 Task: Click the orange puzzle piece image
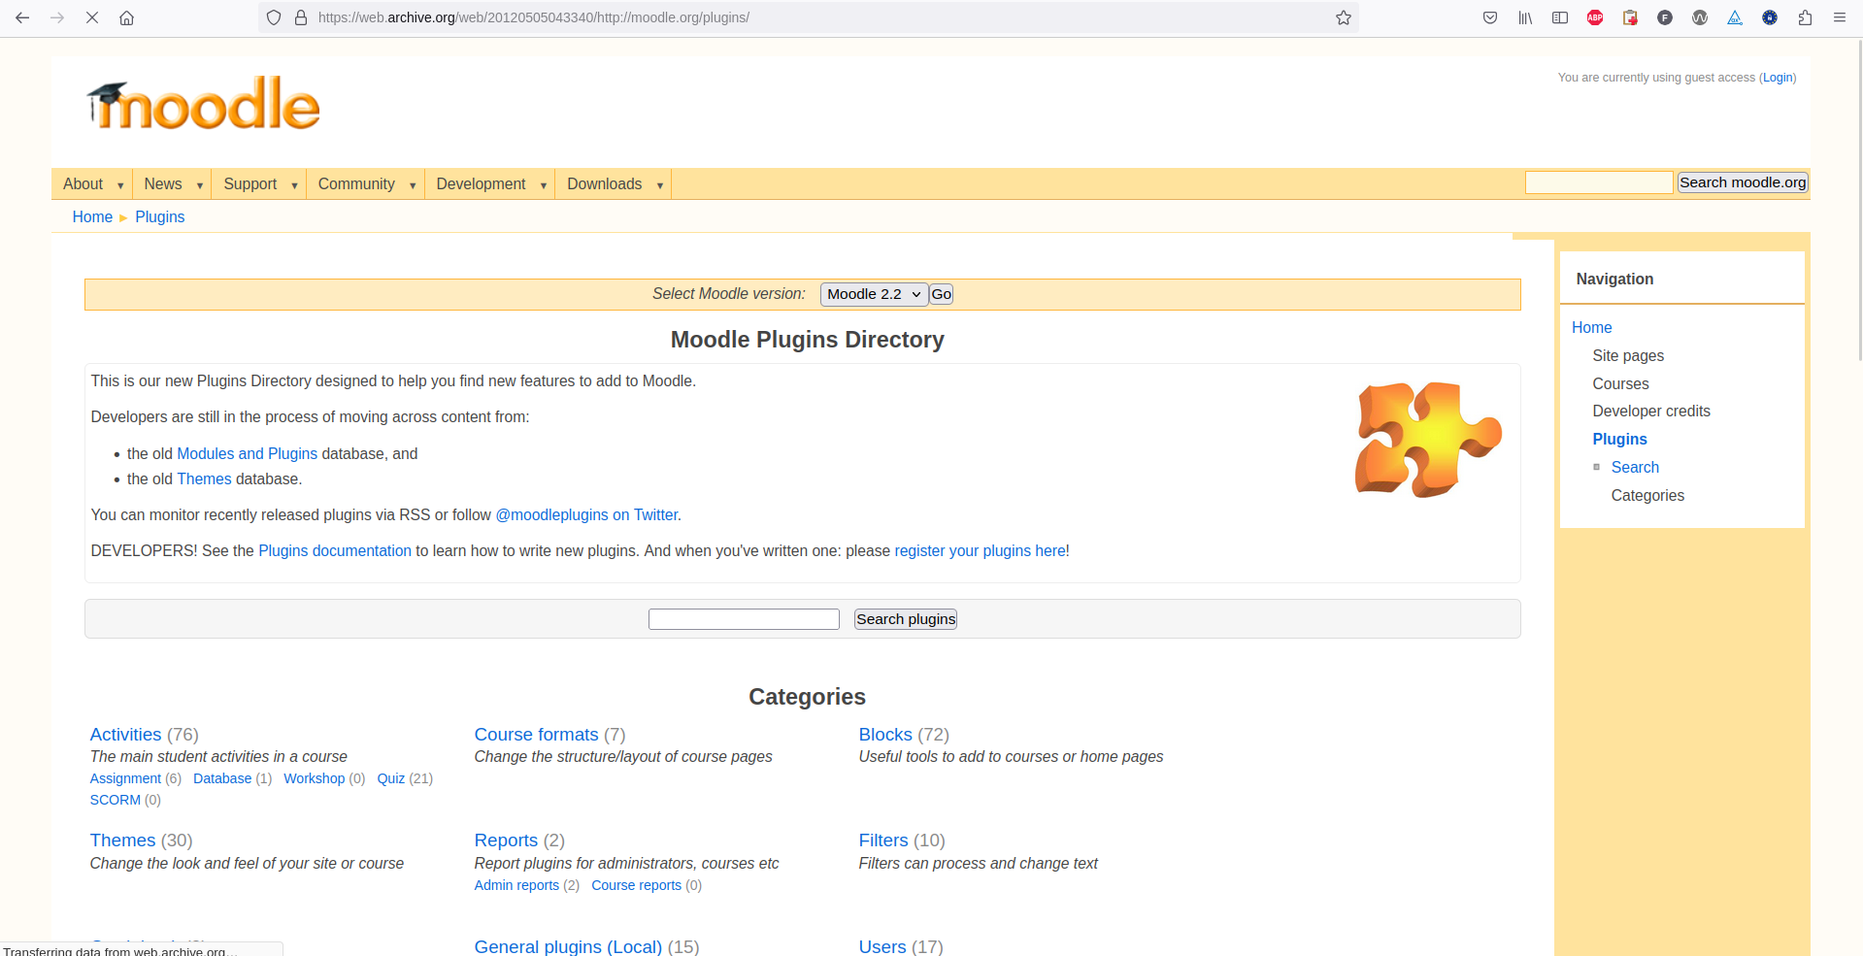(1428, 439)
